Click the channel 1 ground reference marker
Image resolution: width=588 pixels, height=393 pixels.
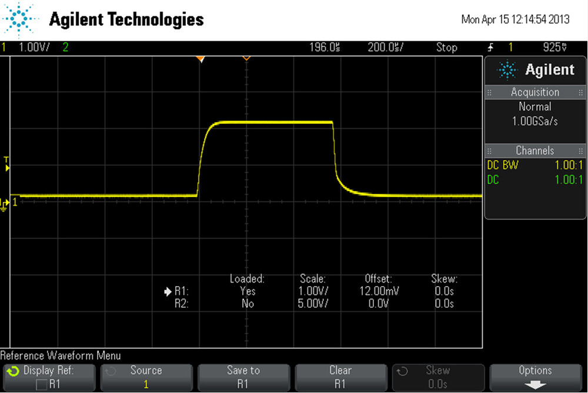(x=6, y=203)
